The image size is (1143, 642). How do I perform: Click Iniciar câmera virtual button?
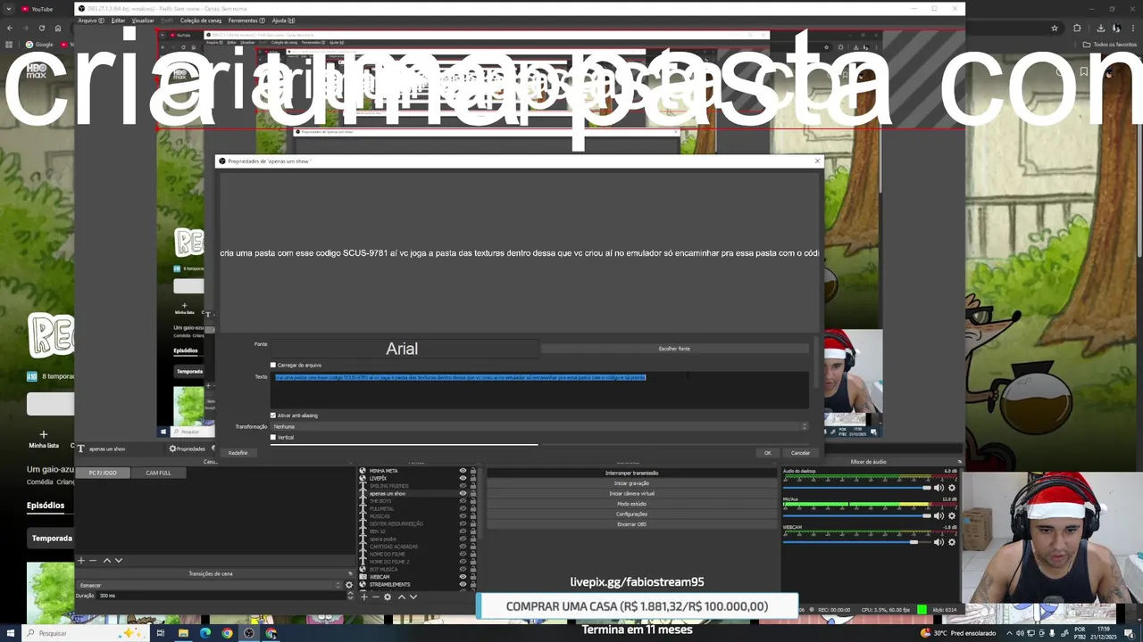coord(631,493)
